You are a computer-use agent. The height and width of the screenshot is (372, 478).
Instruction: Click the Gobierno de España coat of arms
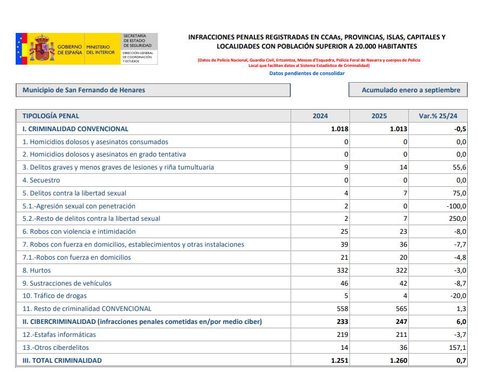(x=42, y=49)
